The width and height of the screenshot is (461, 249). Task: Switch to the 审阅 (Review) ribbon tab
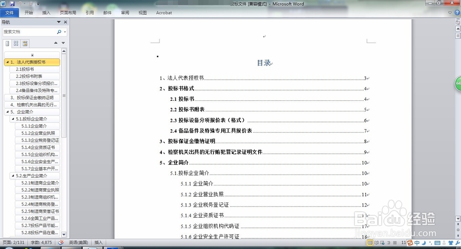(x=125, y=12)
